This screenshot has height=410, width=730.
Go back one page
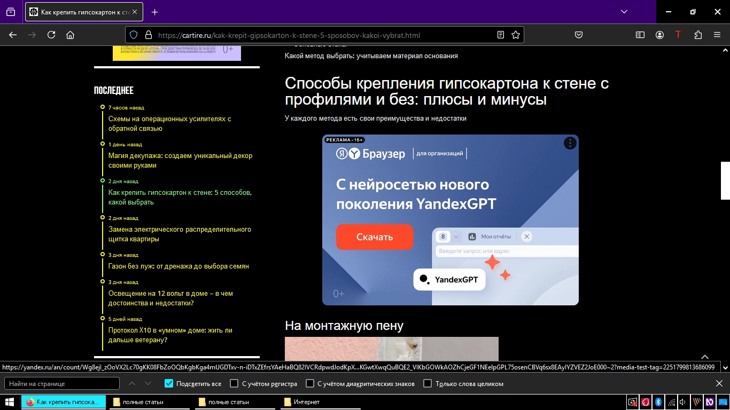click(13, 35)
